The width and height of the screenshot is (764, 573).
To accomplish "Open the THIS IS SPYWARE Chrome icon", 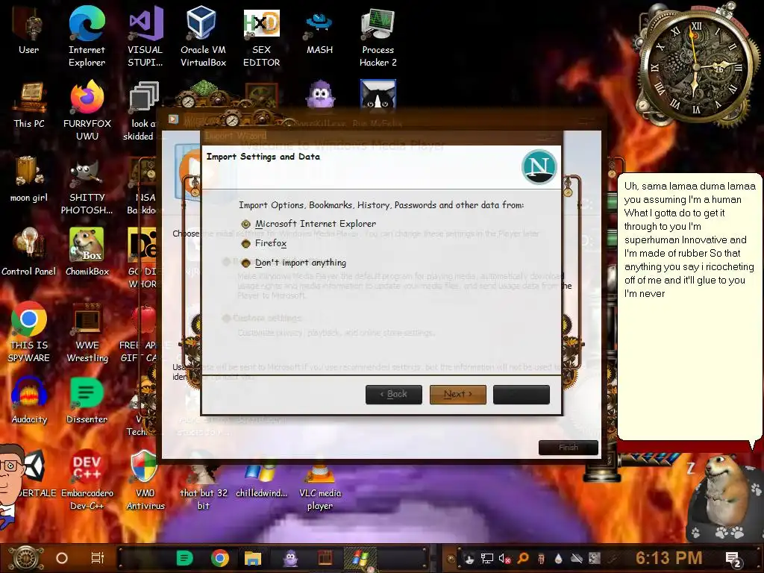I will 29,332.
